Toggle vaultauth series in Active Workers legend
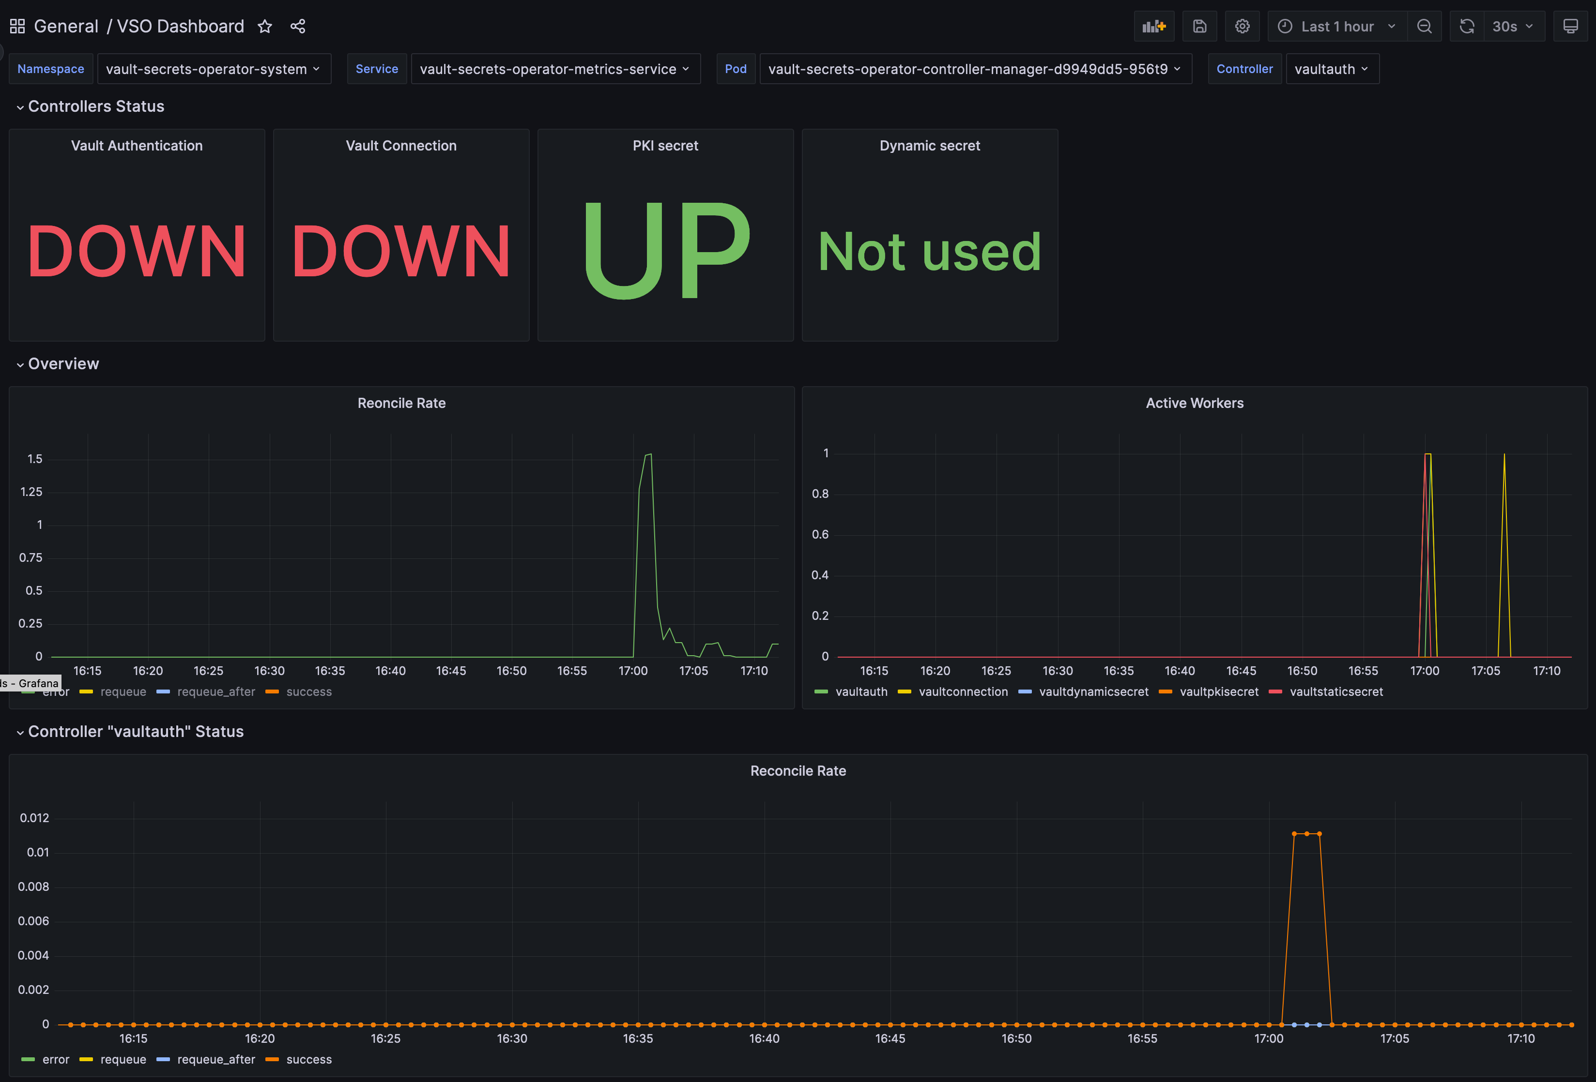Screen dimensions: 1596x1082 click(861, 691)
